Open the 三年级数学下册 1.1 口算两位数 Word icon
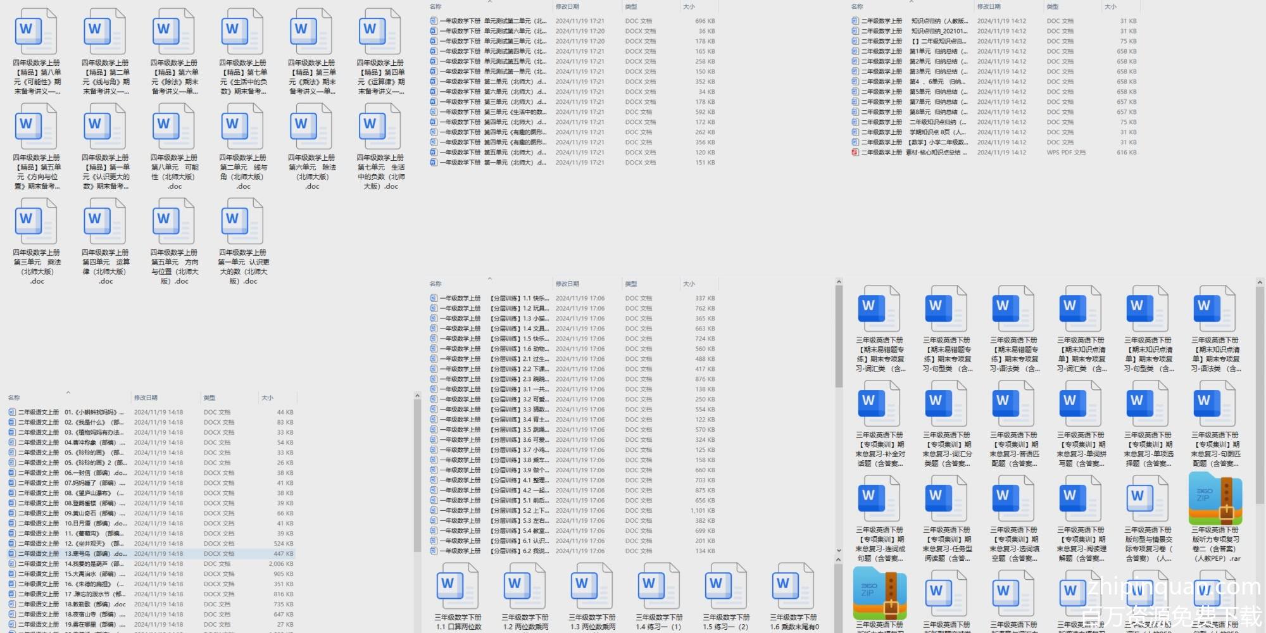Viewport: 1266px width, 633px height. click(x=457, y=589)
